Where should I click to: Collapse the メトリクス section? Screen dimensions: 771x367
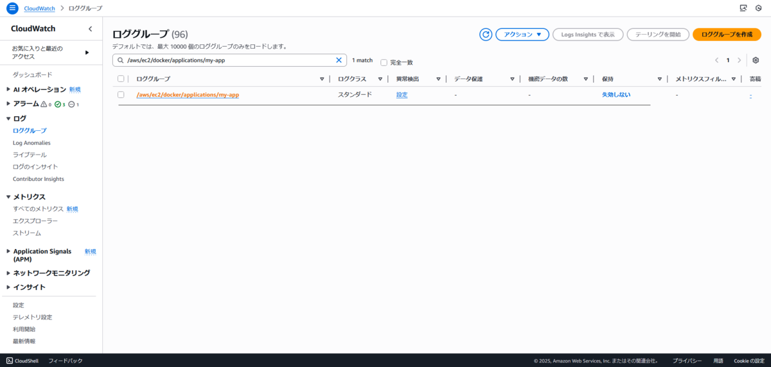8,197
